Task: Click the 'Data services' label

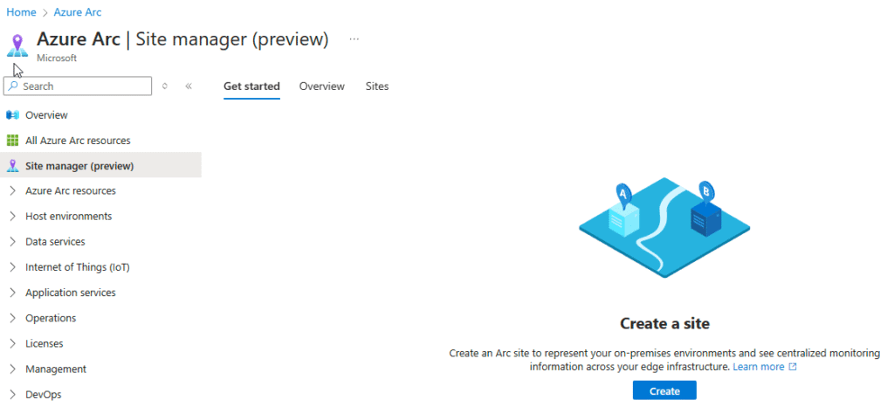Action: click(x=55, y=242)
